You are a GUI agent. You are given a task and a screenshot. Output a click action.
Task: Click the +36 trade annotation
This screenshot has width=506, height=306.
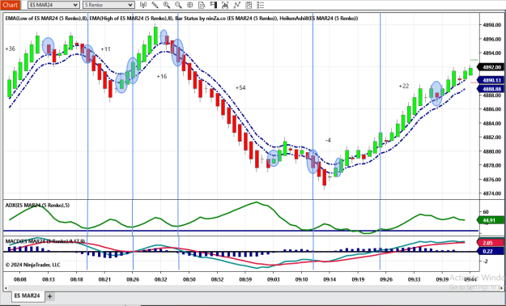click(x=11, y=49)
